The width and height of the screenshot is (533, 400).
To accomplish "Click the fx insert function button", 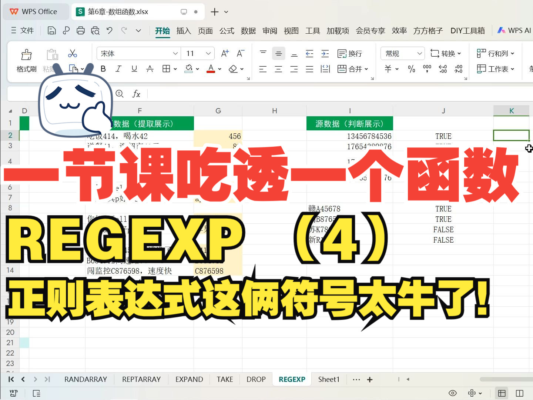I will [136, 94].
